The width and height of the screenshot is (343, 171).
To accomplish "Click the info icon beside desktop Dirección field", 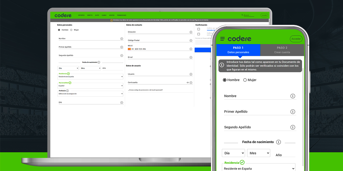I will pos(191,32).
